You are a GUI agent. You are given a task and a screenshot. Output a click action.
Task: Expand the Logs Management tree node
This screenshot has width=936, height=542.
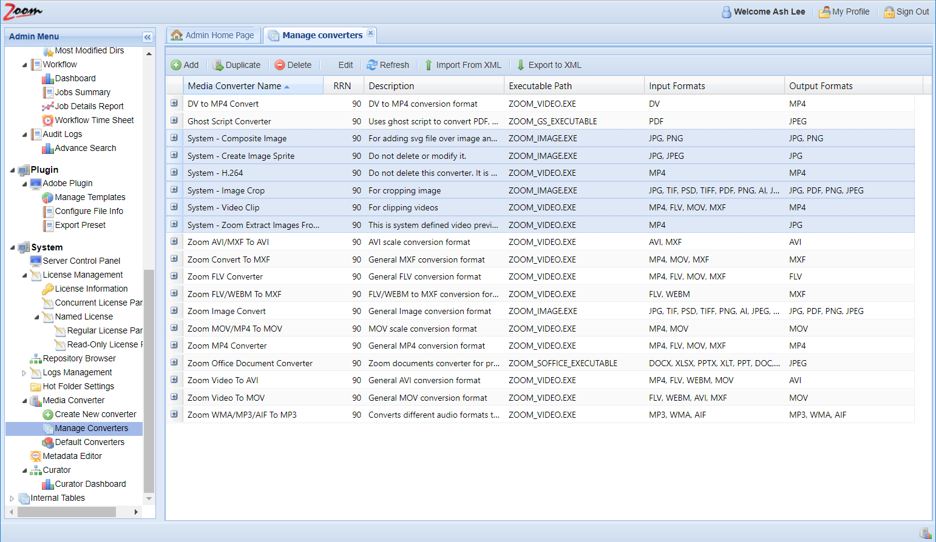(24, 373)
